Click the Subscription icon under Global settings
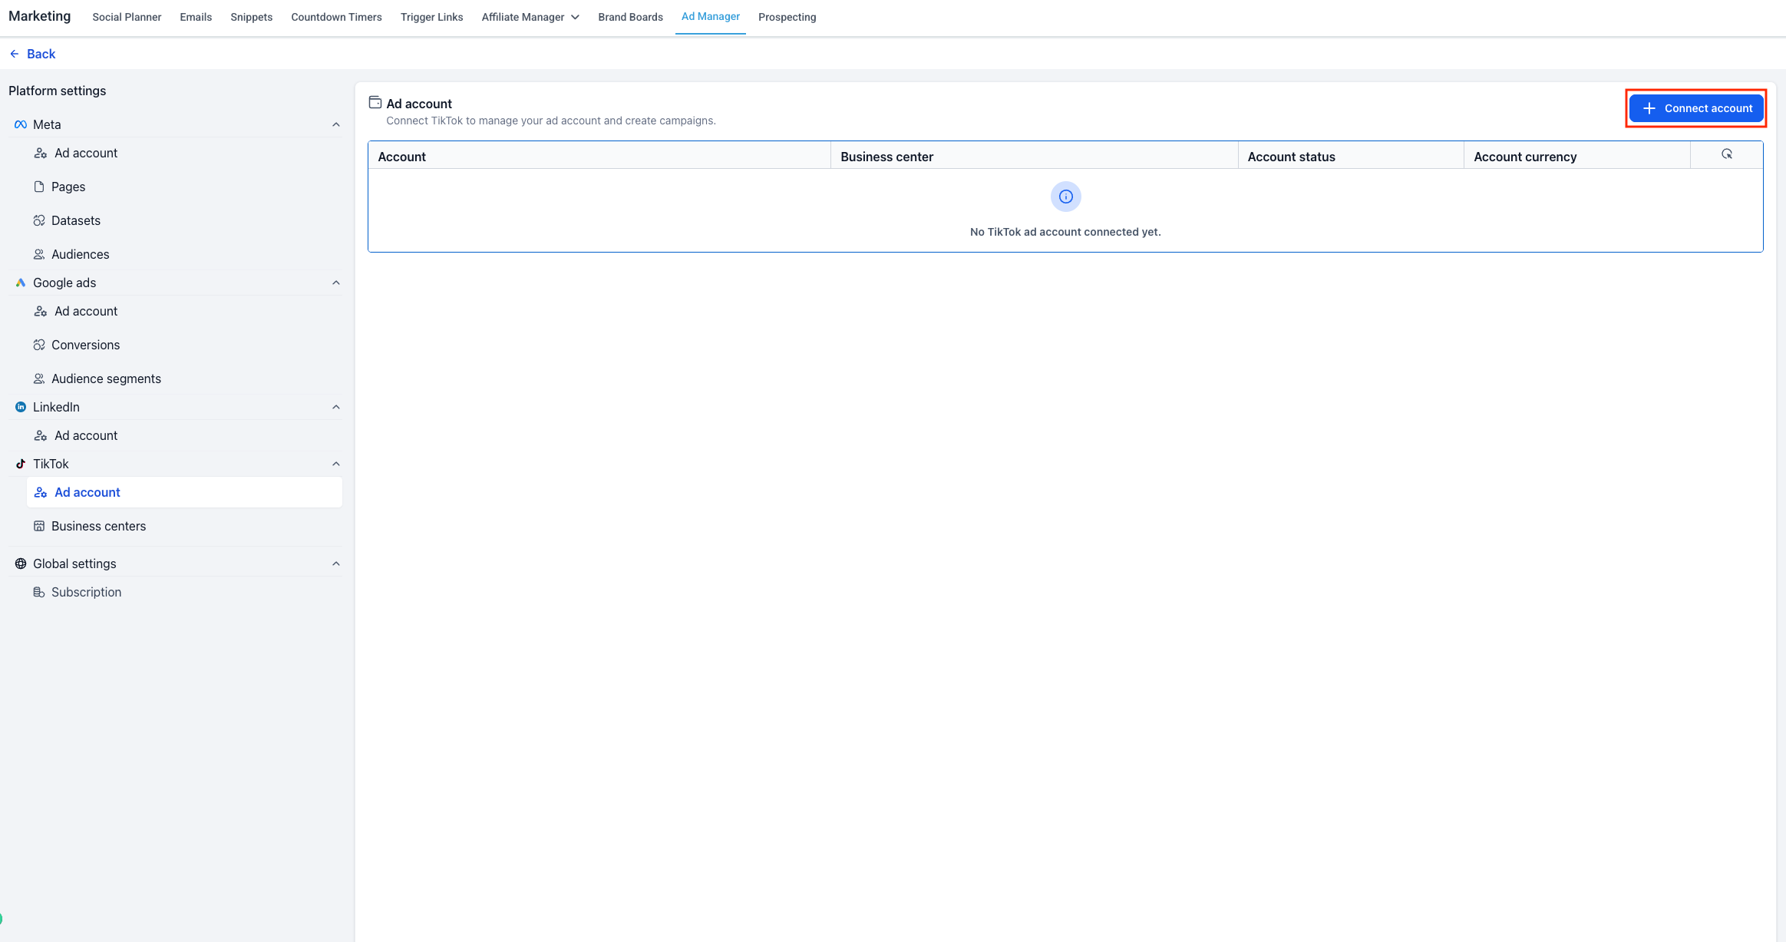The height and width of the screenshot is (942, 1786). pos(39,592)
